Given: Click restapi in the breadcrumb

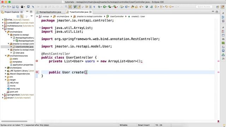Looking at the screenshot, I should (x=46, y=17).
